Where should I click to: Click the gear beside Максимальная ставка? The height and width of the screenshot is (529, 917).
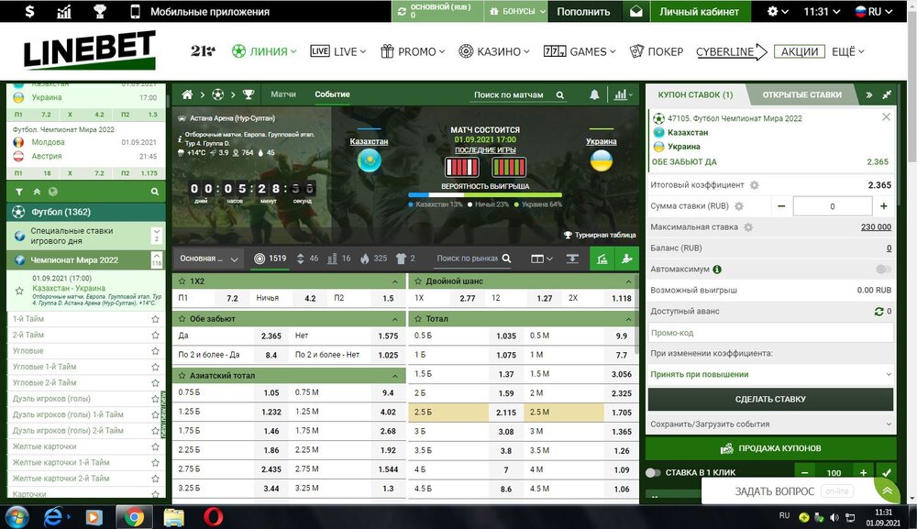[x=748, y=227]
